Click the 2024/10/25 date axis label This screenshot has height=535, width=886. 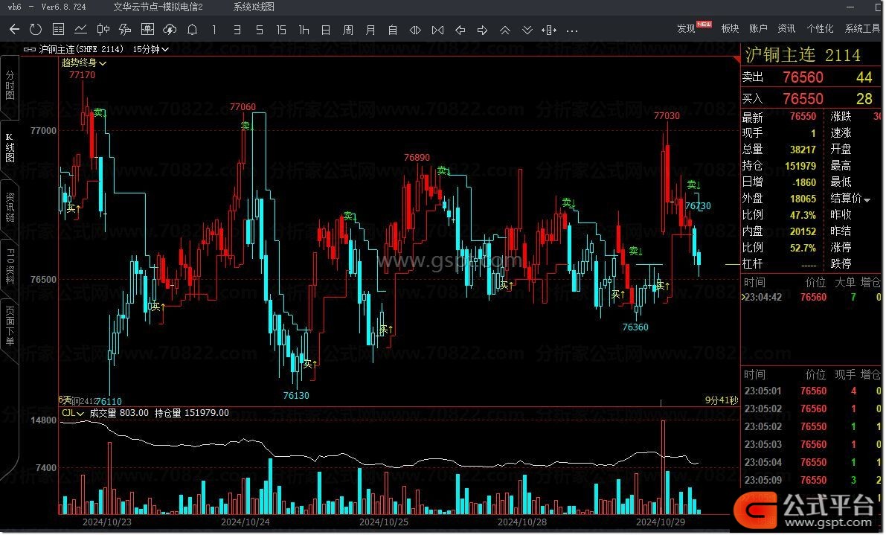point(384,522)
